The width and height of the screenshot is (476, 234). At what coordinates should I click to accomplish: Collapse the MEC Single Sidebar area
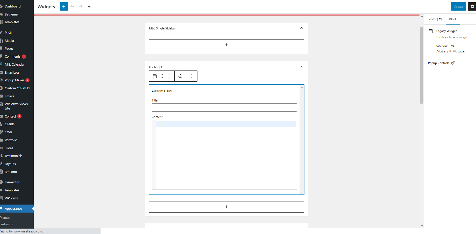pos(301,28)
